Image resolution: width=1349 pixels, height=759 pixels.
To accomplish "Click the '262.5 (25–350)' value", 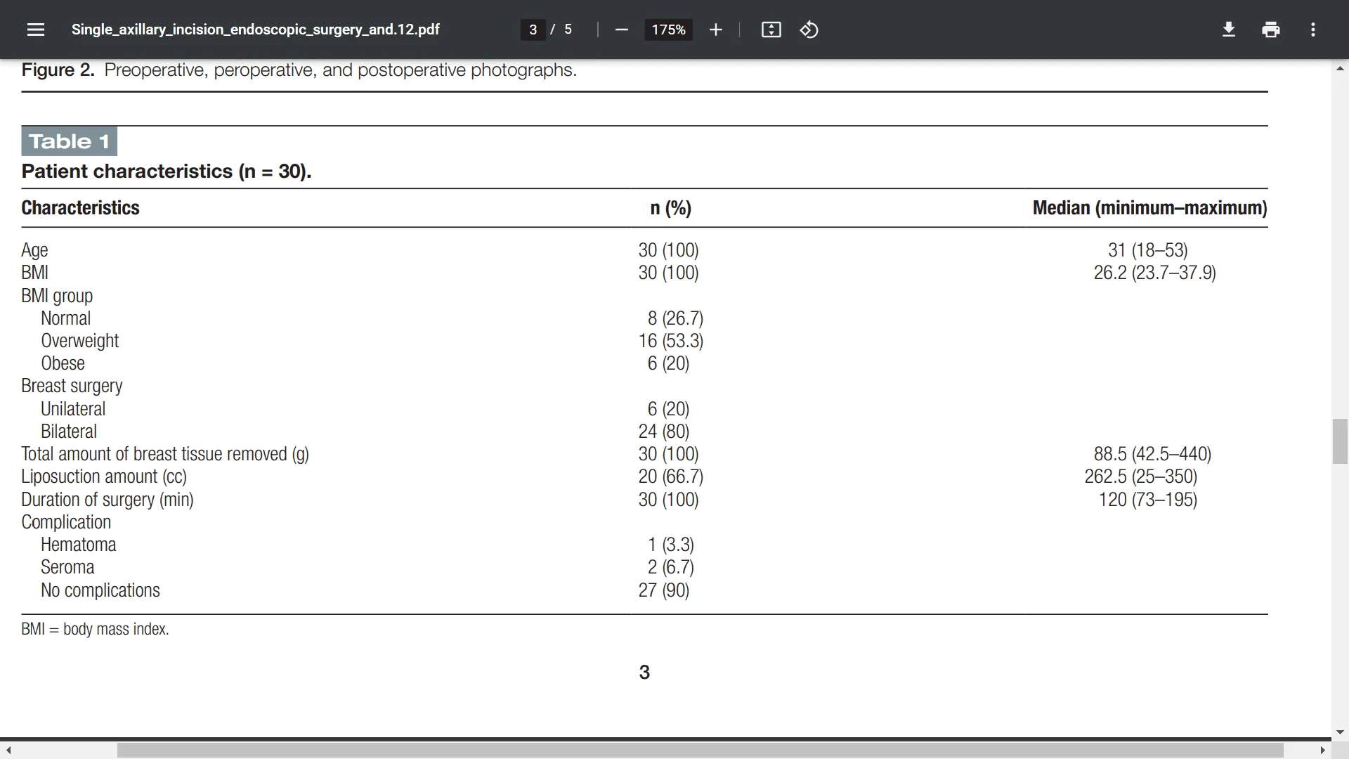I will 1141,476.
